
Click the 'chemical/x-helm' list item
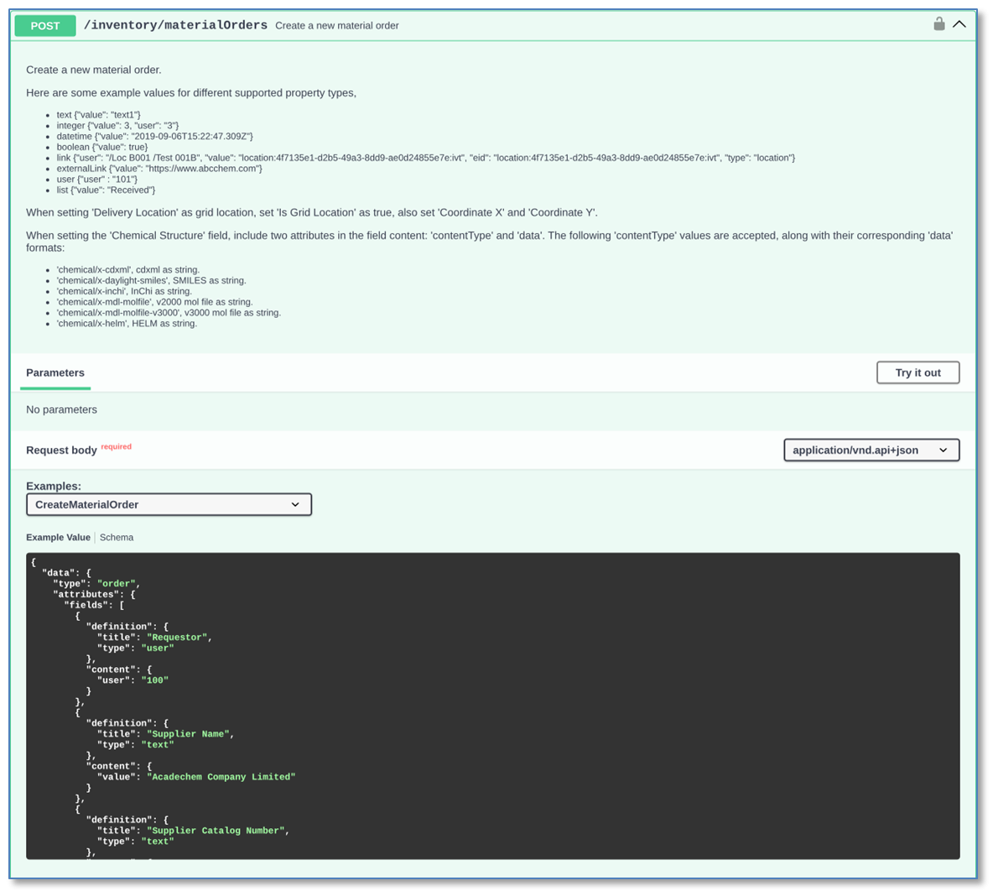click(x=127, y=323)
